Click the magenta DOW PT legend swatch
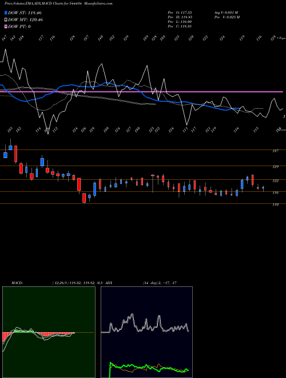The width and height of the screenshot is (286, 378). click(6, 26)
